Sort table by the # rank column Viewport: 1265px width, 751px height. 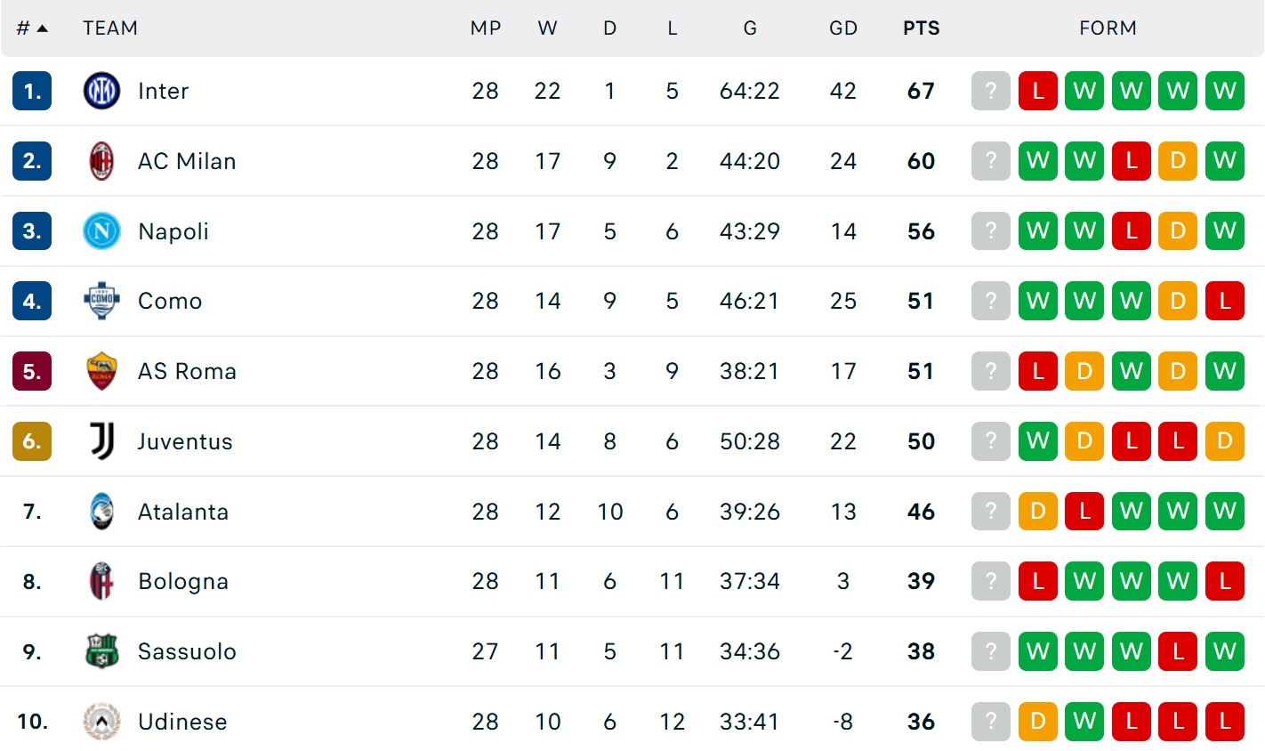point(32,28)
